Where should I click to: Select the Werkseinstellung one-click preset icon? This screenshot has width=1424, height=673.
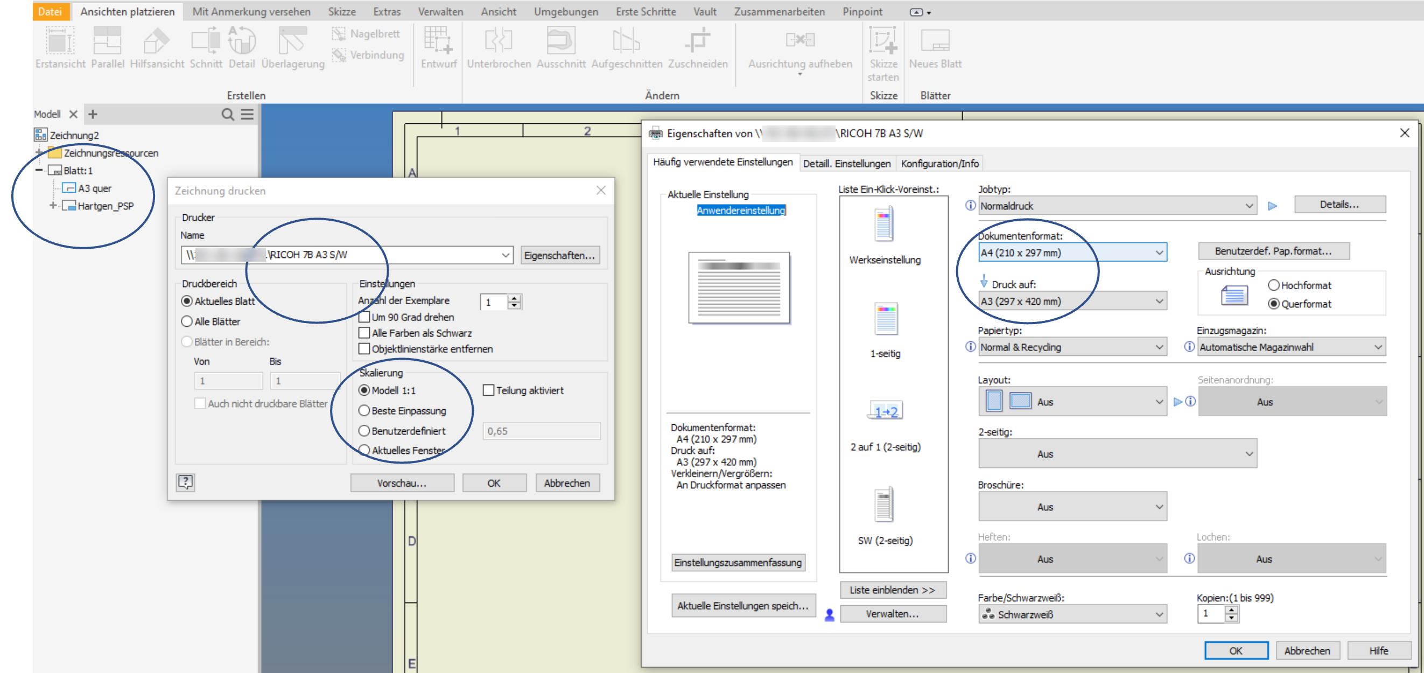pyautogui.click(x=884, y=224)
